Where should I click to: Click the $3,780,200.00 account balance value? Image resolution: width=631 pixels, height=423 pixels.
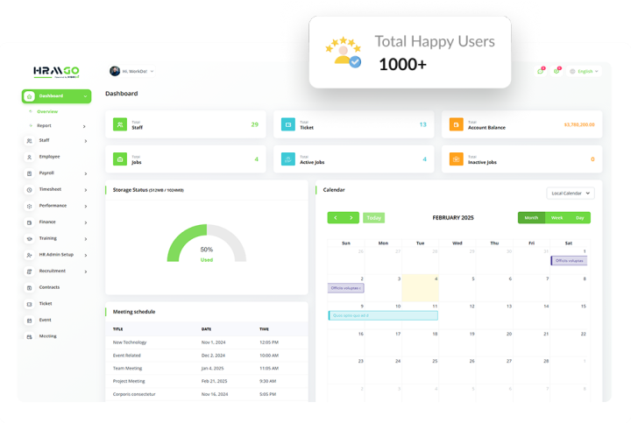click(579, 124)
